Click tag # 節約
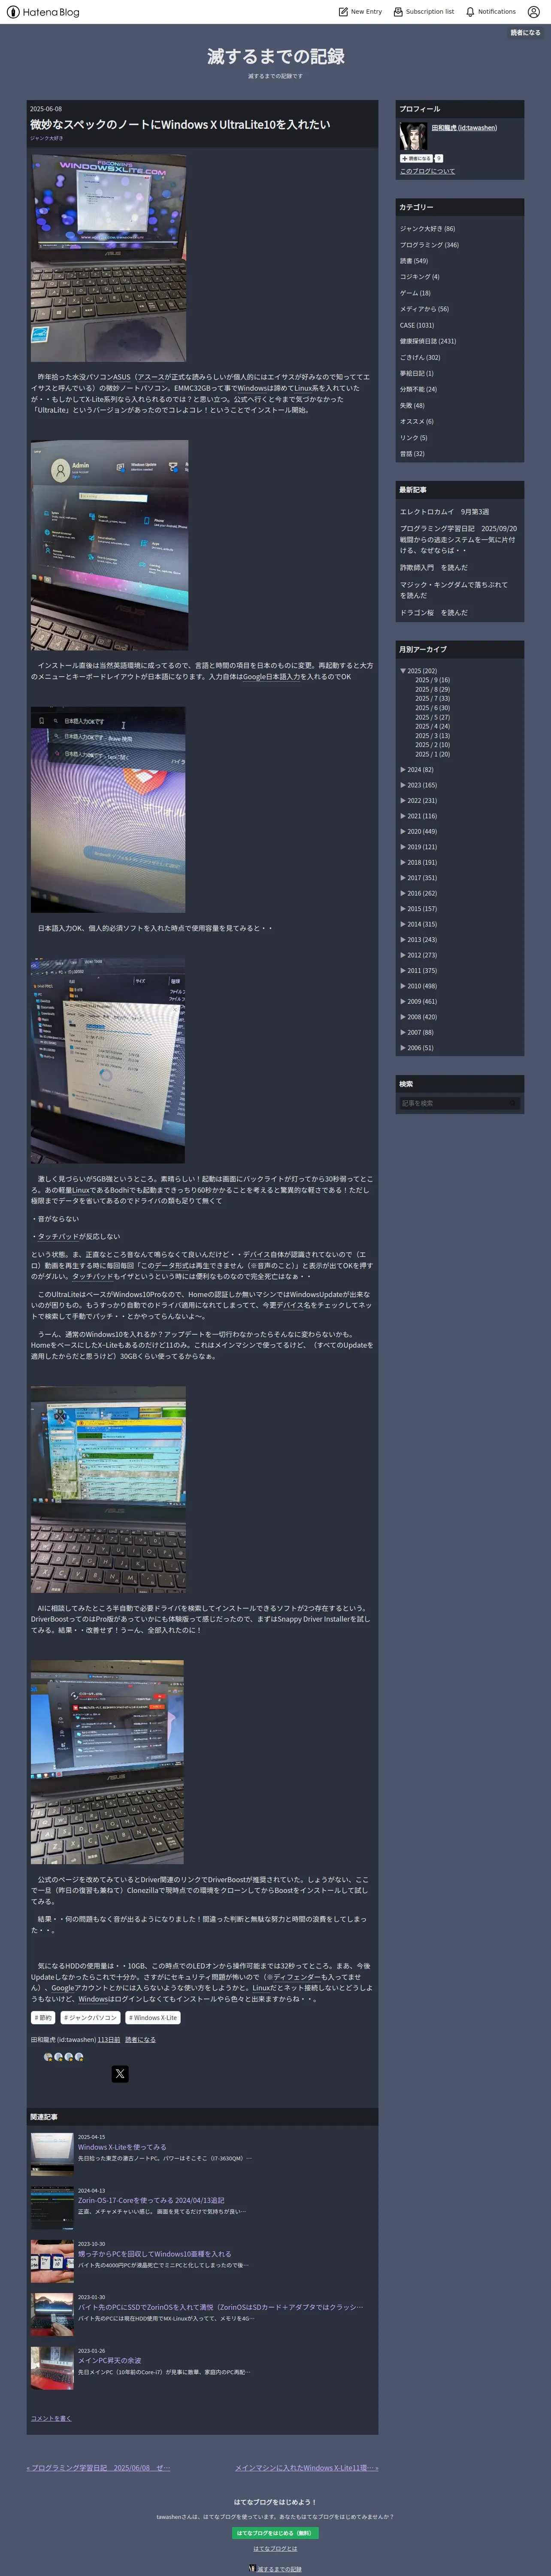This screenshot has width=551, height=2576. tap(43, 2018)
